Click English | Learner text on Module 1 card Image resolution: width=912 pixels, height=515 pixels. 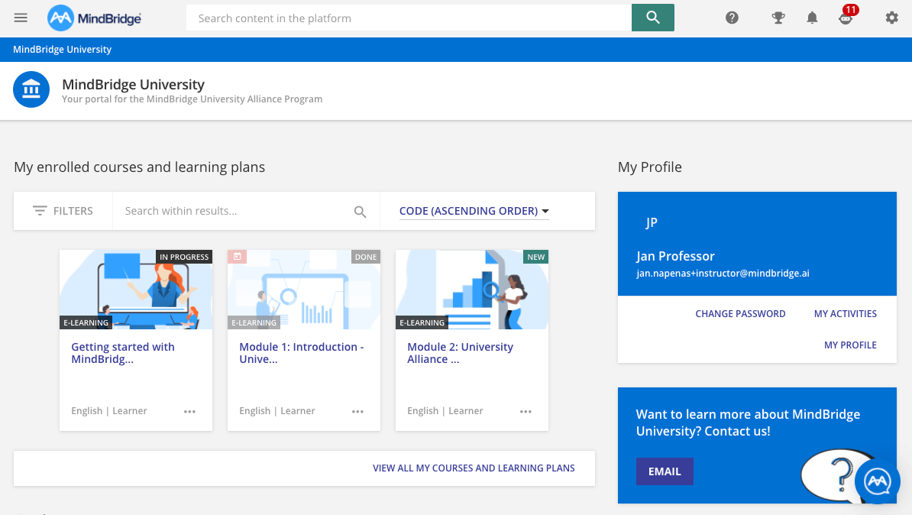(277, 411)
